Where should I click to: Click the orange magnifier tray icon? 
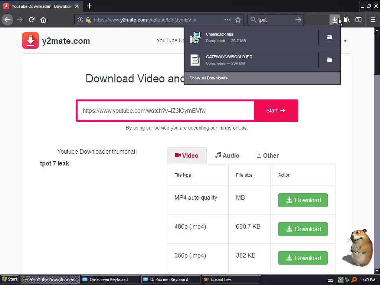pyautogui.click(x=354, y=280)
